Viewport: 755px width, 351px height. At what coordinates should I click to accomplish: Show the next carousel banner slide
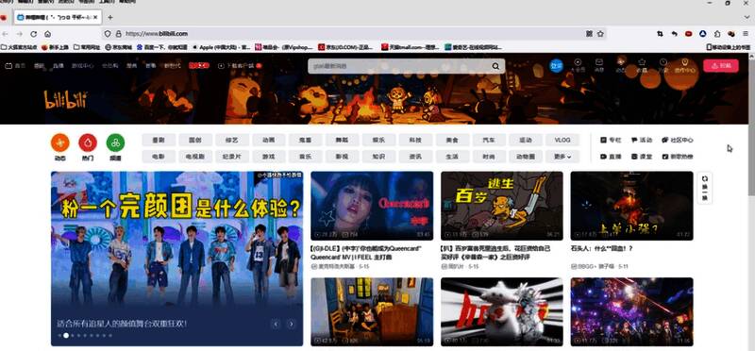(x=291, y=324)
